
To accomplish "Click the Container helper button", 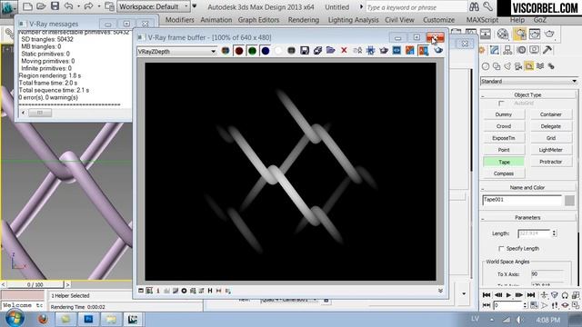I will 551,114.
